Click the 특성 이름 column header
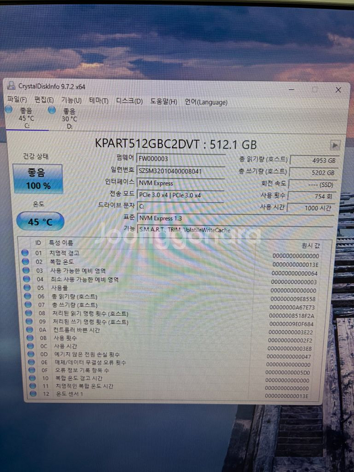Screen dimensions: 354x472 [61, 243]
